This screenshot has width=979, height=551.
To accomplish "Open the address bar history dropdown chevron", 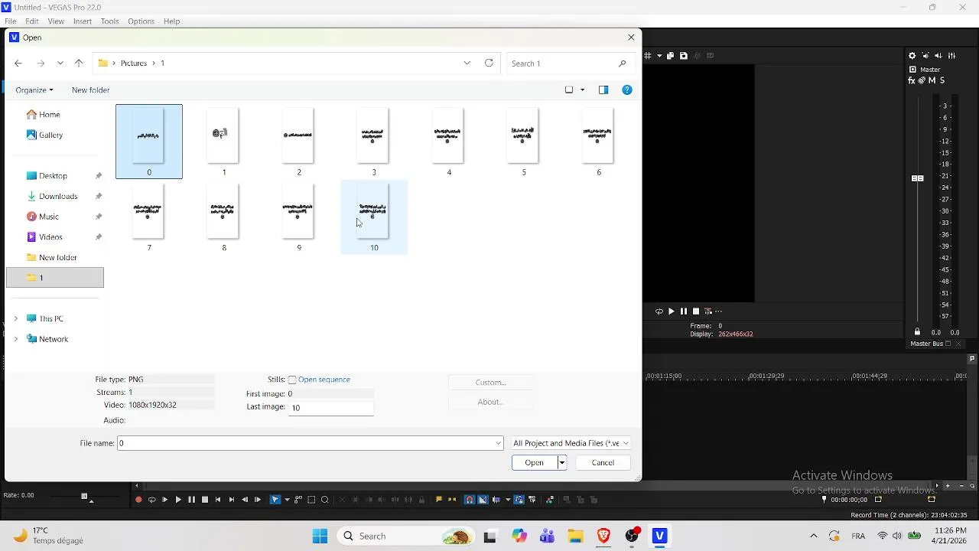I will point(467,64).
